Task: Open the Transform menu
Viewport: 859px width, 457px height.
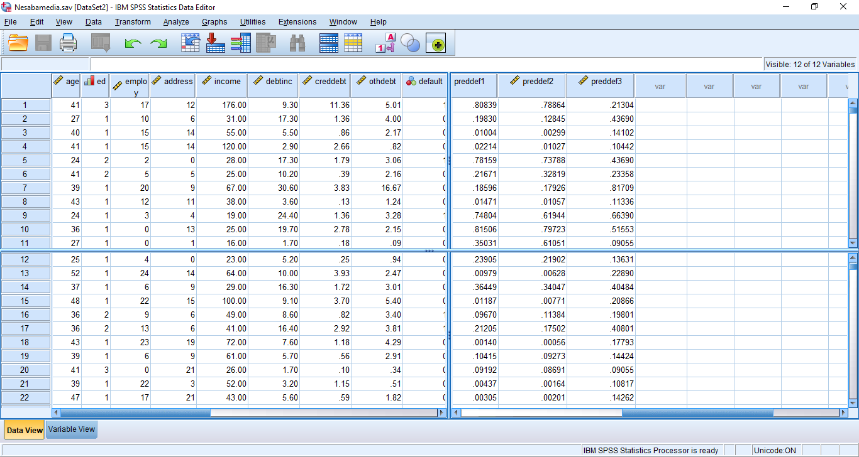Action: point(133,22)
